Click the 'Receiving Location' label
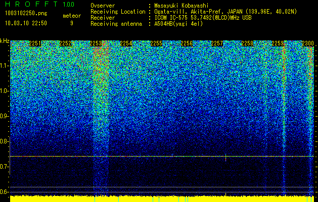Screen dimensions: 318x202 [118, 12]
